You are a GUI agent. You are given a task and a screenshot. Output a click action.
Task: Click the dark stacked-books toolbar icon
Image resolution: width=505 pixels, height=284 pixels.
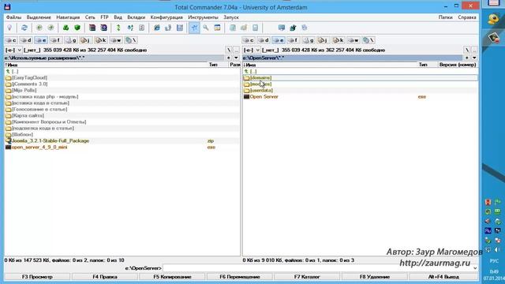coord(92,28)
